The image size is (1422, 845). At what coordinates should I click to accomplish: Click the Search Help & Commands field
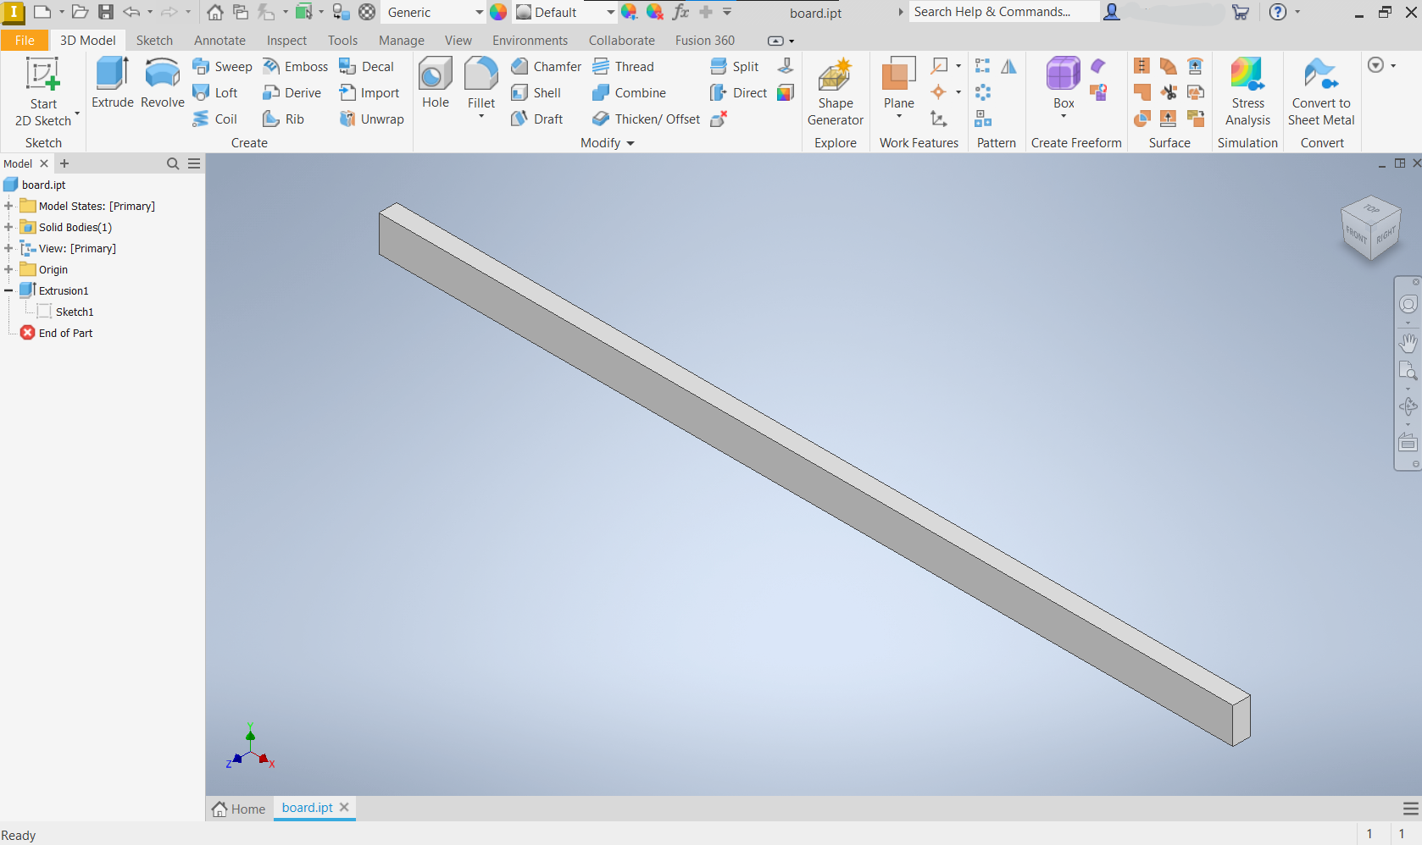click(x=1003, y=12)
